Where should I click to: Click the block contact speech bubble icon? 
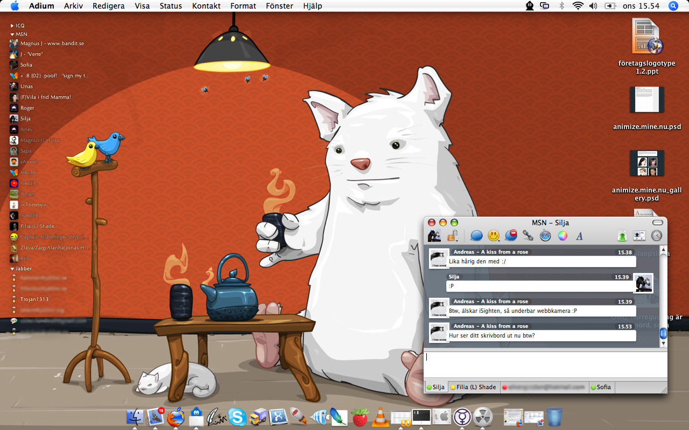(511, 235)
